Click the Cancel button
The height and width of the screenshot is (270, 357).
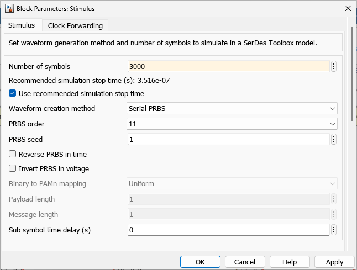[x=245, y=262]
